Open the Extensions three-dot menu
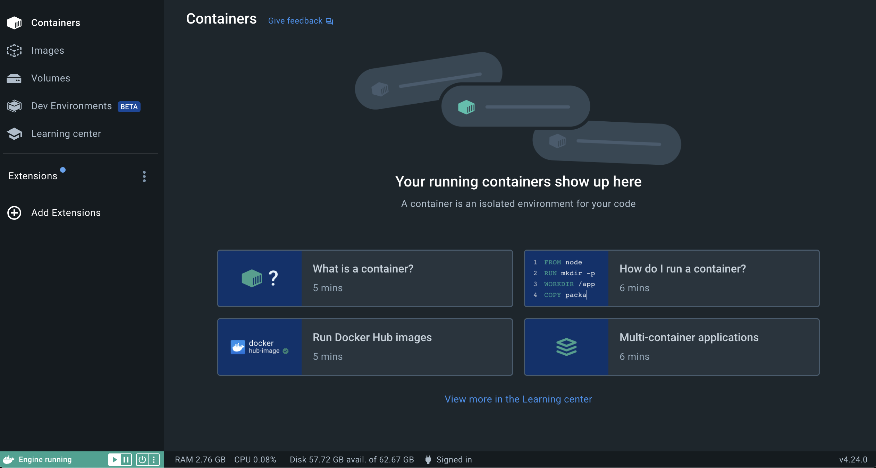The width and height of the screenshot is (876, 468). coord(144,176)
